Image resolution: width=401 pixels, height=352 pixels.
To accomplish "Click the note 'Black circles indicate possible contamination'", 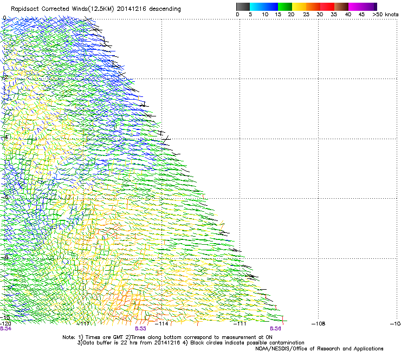I will coord(247,343).
